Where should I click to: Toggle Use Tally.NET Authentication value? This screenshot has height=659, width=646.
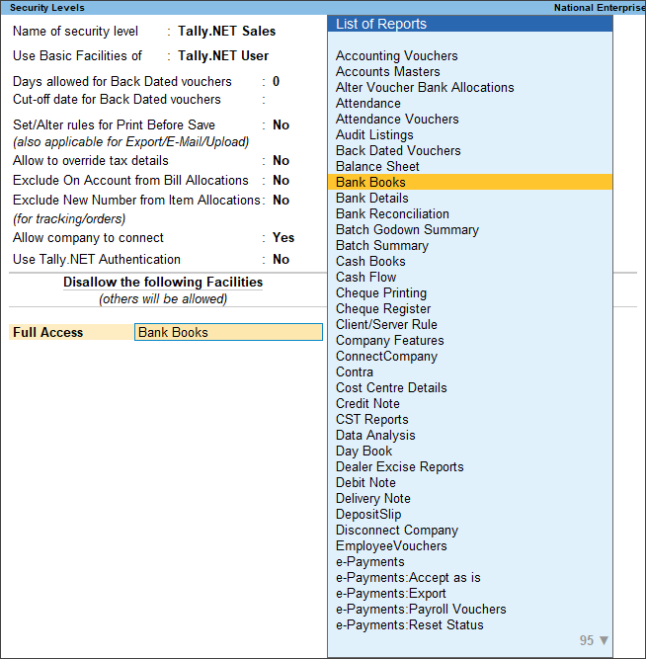point(282,260)
